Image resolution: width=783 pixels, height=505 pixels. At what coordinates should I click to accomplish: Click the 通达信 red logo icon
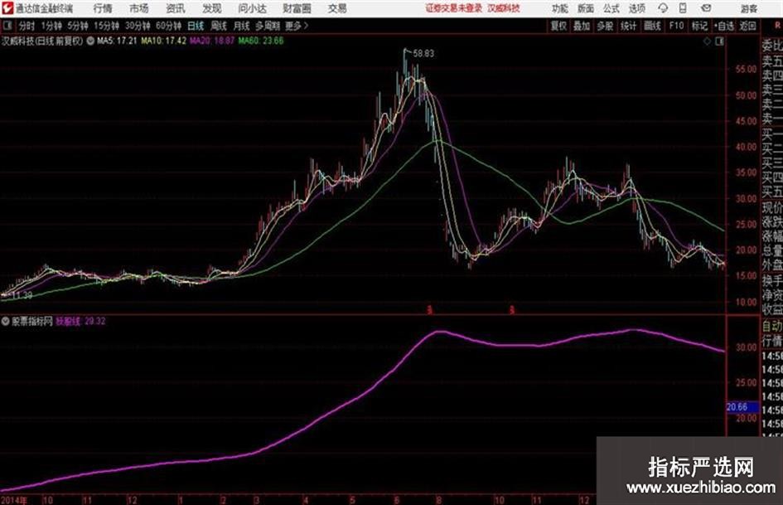(7, 8)
